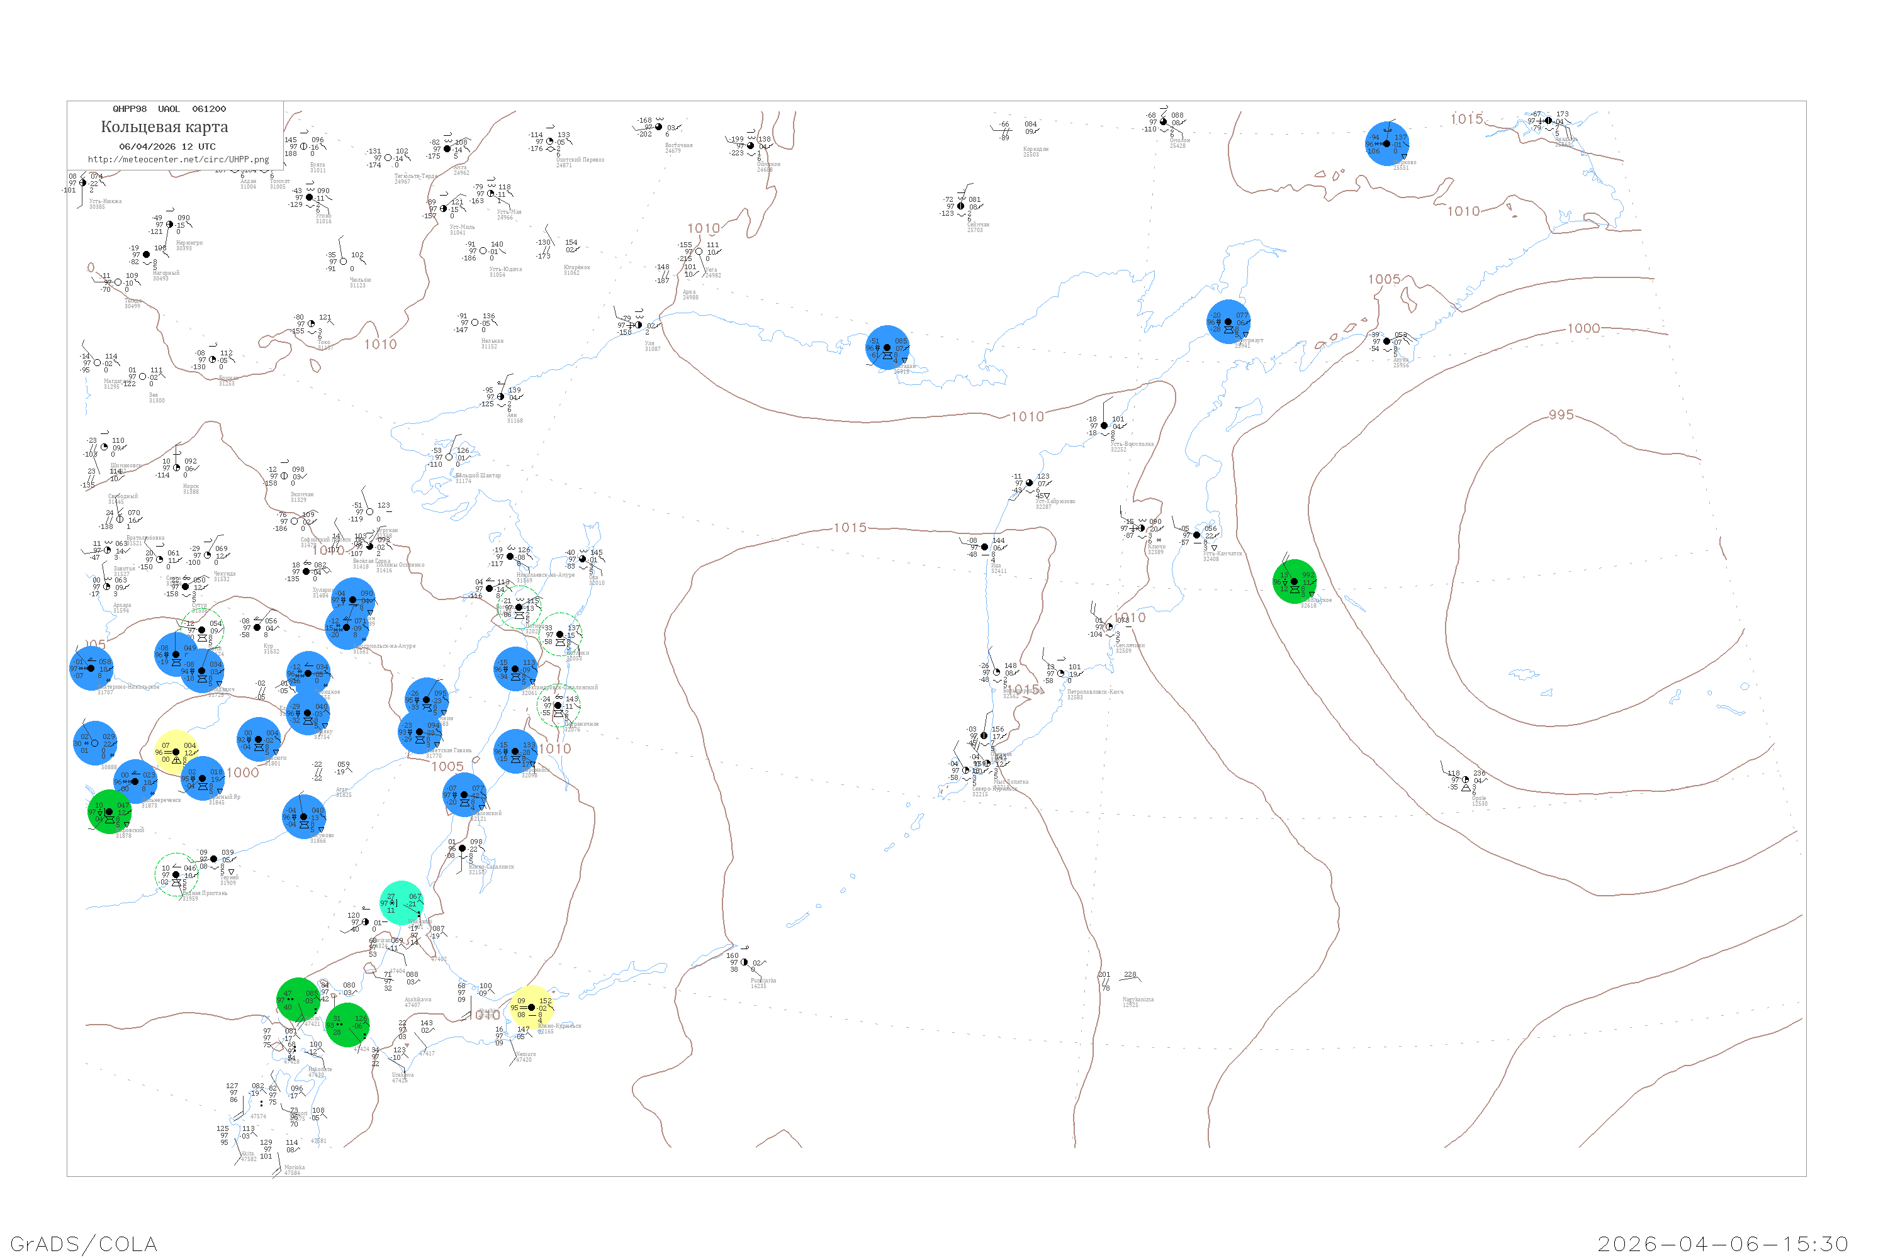Click the Южно-Сахалинск station plot

[463, 849]
